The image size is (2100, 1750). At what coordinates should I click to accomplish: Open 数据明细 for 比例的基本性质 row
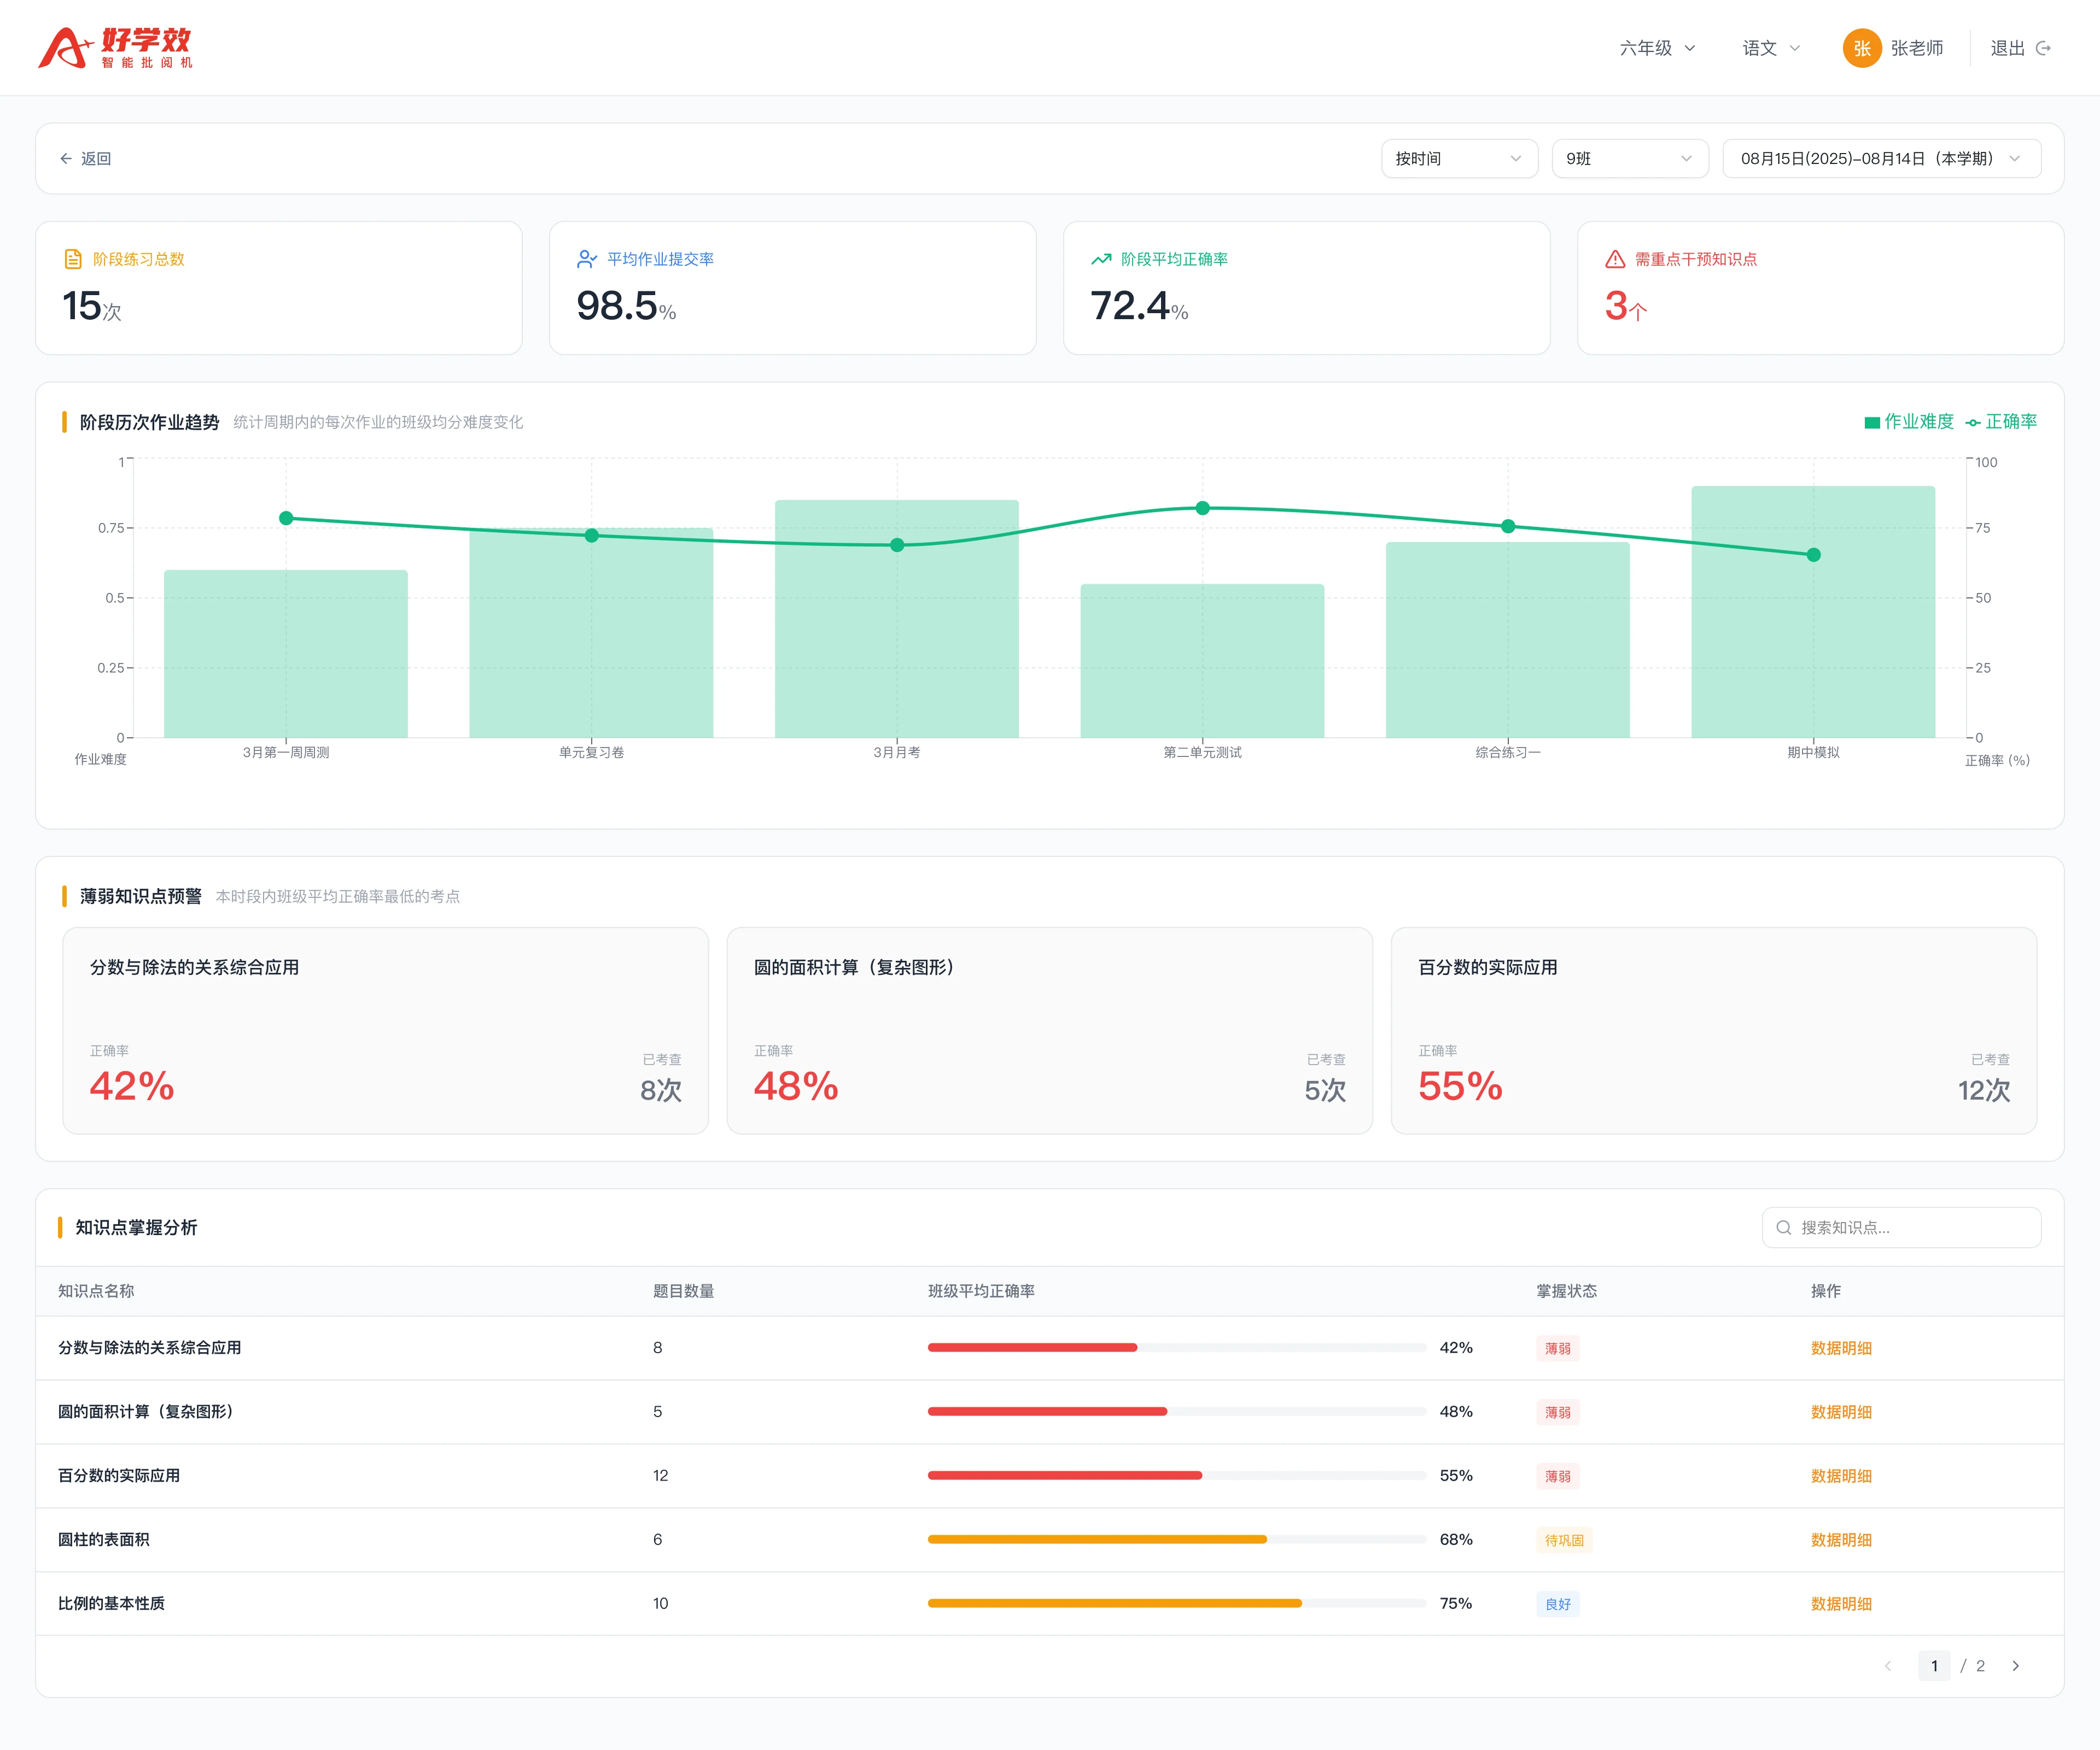click(x=1841, y=1604)
